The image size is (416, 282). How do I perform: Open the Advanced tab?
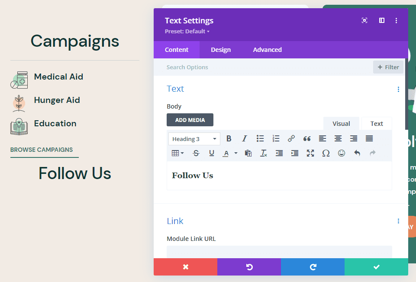click(x=267, y=49)
